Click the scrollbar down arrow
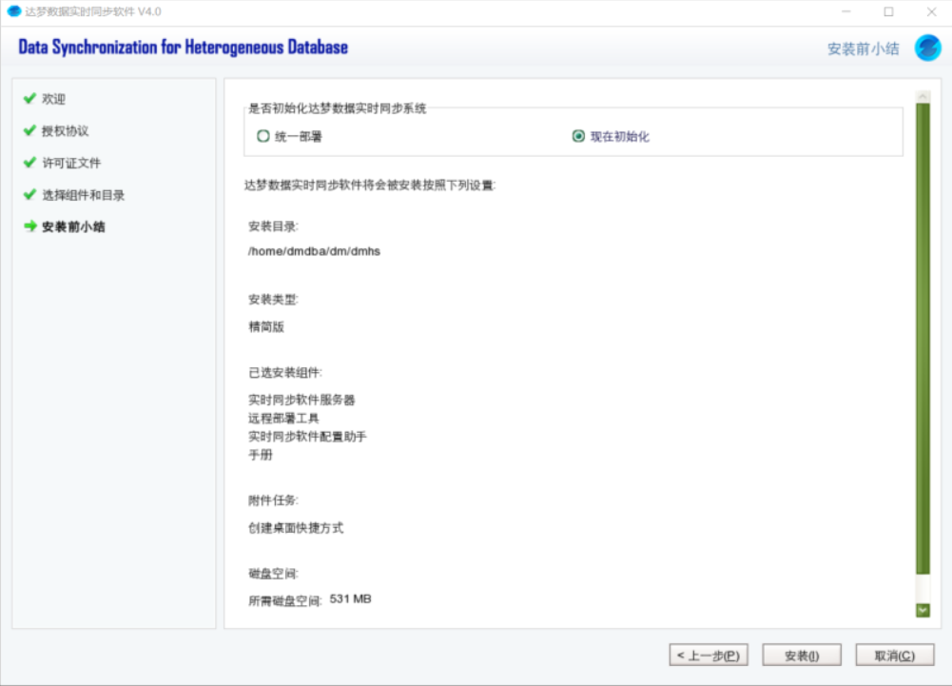The image size is (952, 686). [x=923, y=610]
